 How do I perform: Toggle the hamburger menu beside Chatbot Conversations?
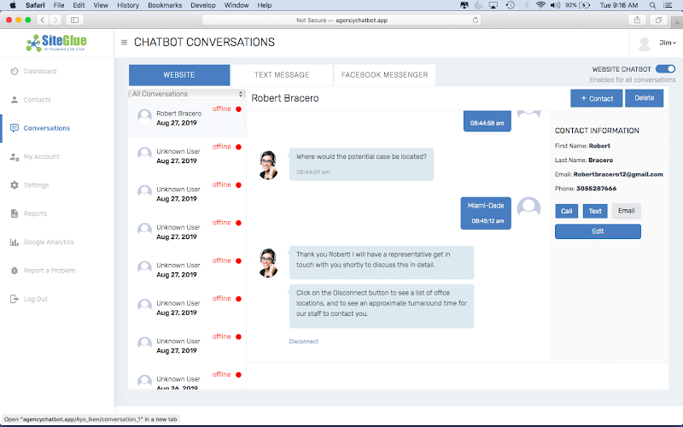(125, 43)
